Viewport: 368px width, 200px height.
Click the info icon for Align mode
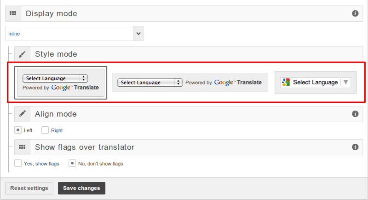[355, 114]
